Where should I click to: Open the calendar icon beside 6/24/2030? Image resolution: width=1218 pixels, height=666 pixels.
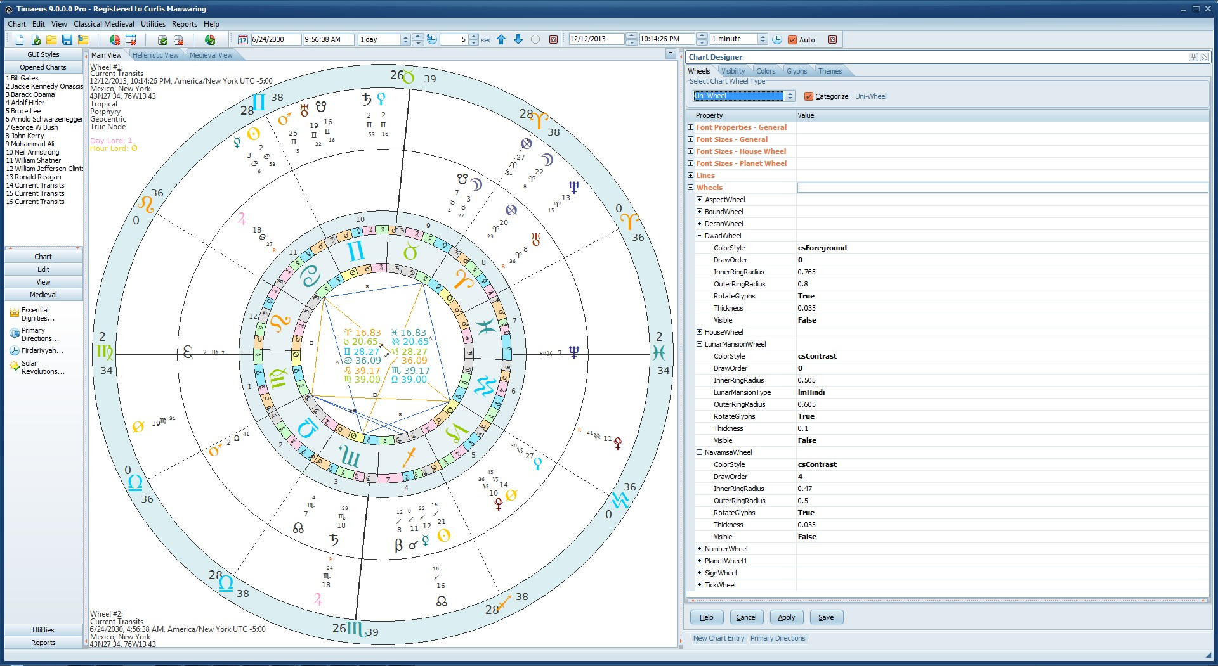[x=242, y=40]
